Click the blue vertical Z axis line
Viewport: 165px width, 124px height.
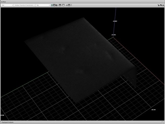pos(115,23)
